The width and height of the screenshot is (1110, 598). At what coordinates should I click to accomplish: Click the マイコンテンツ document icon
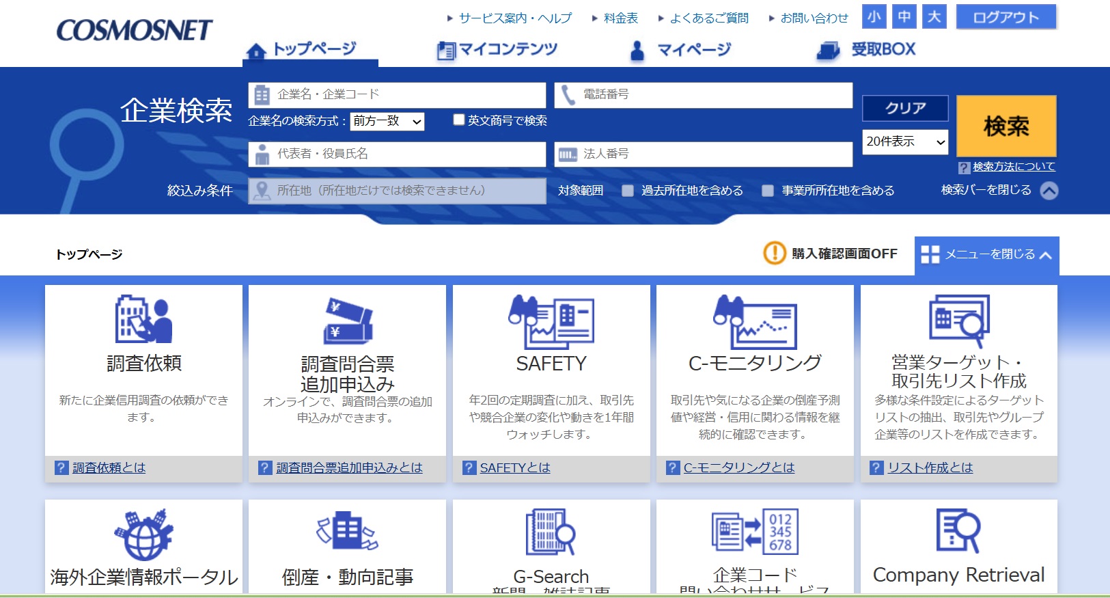pyautogui.click(x=445, y=51)
